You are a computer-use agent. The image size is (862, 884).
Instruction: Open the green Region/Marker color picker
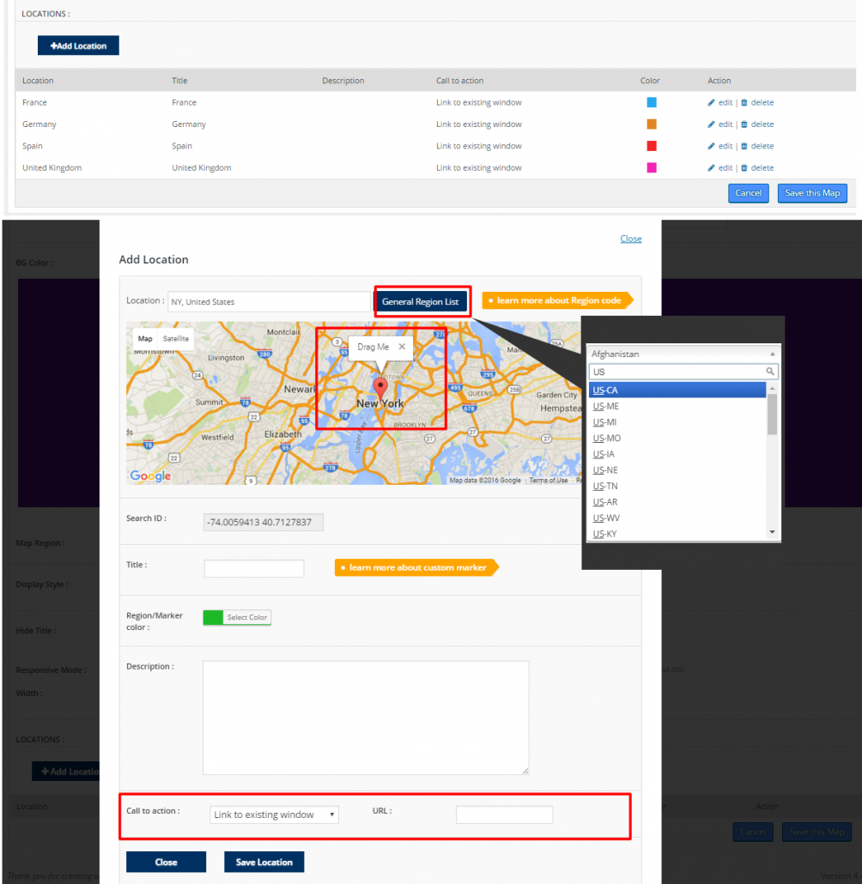[x=214, y=617]
